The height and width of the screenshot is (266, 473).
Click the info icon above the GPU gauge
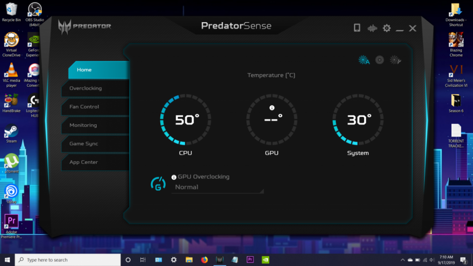[x=272, y=108]
